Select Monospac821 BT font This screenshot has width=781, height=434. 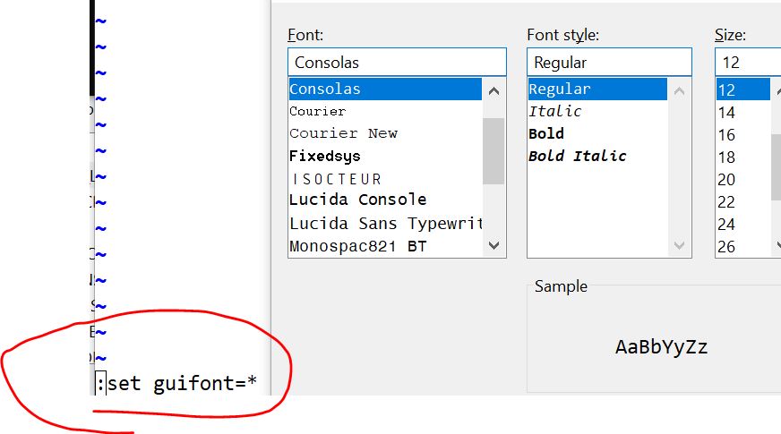[357, 245]
